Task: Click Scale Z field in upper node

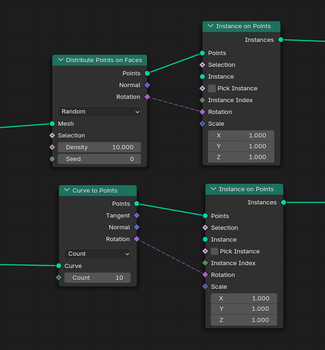Action: click(x=241, y=157)
